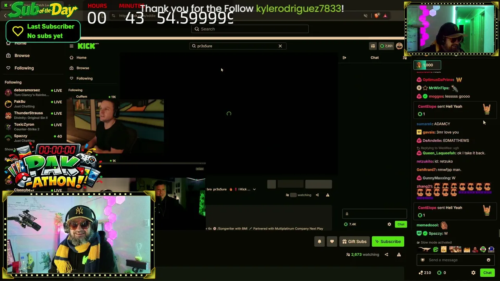
Task: Click the heart follow button
Action: point(332,242)
